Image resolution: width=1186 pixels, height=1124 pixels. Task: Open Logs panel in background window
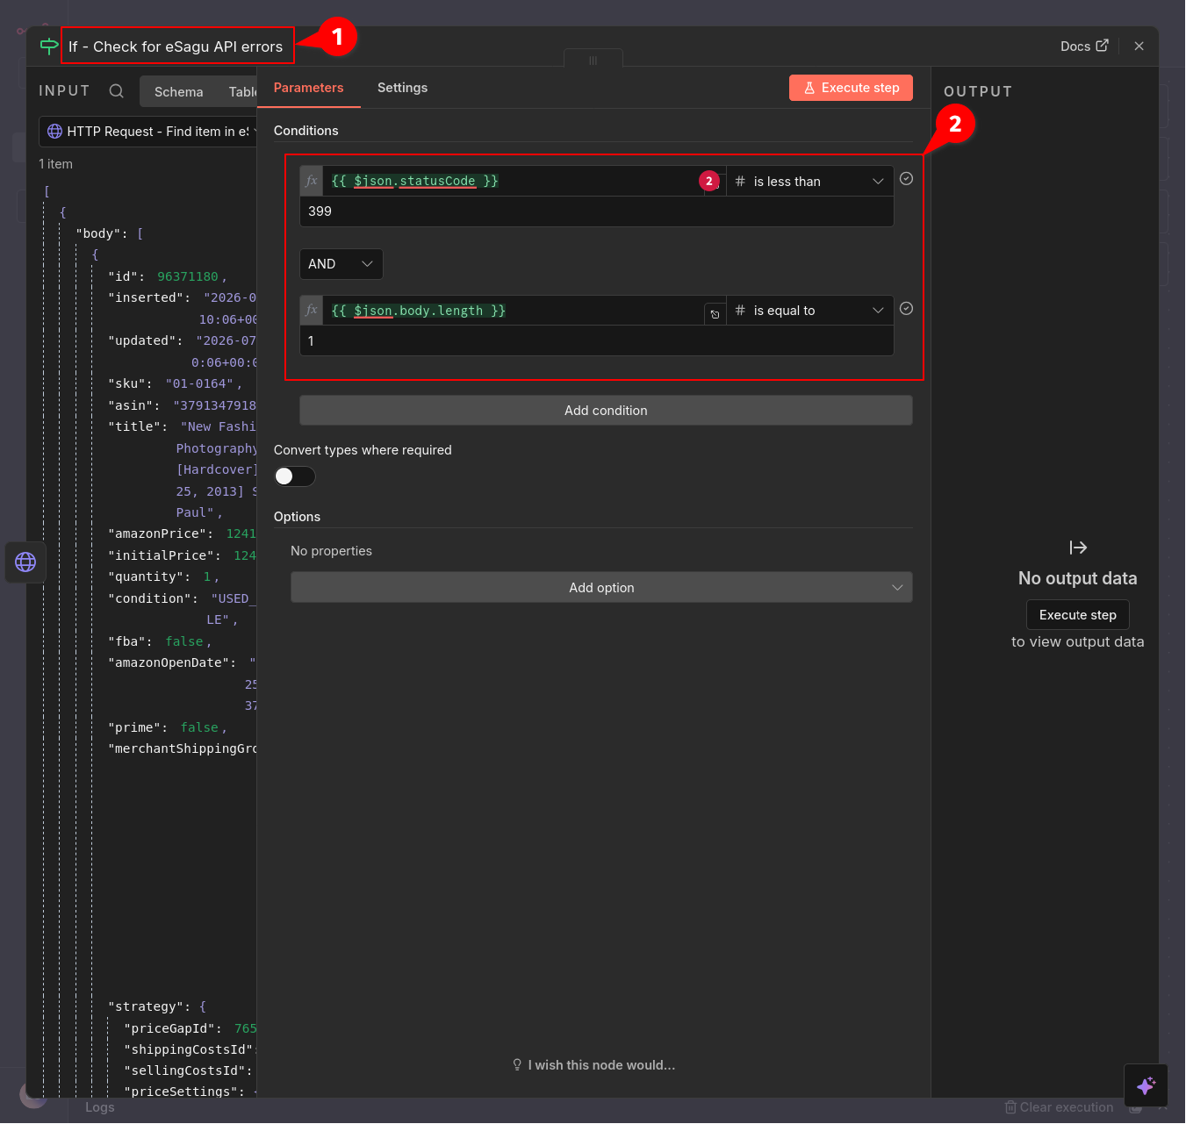100,1107
